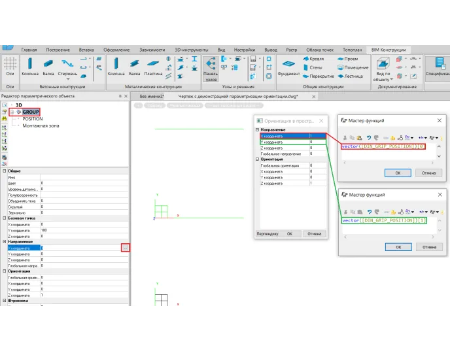Click Отмена in upper Мастер функций
Viewport: 450px width, 351px height.
(x=429, y=173)
